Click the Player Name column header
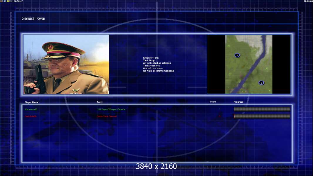 coord(31,102)
